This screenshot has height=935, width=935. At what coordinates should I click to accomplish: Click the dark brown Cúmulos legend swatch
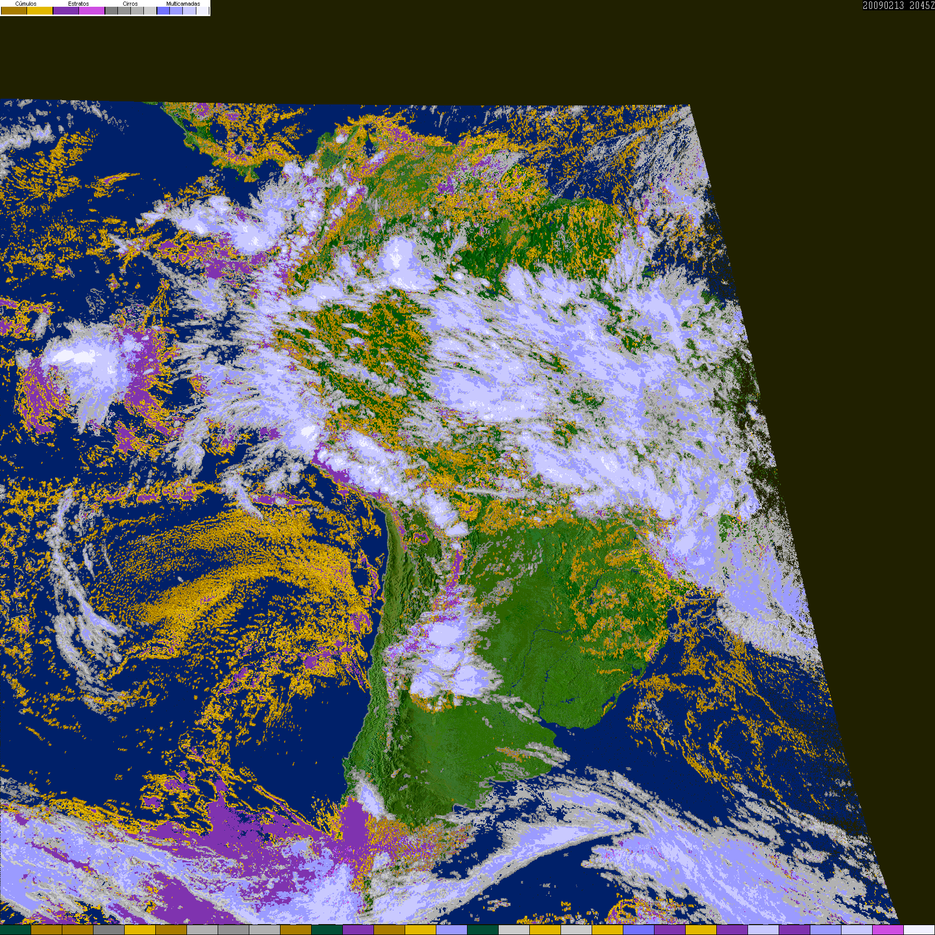pos(14,10)
